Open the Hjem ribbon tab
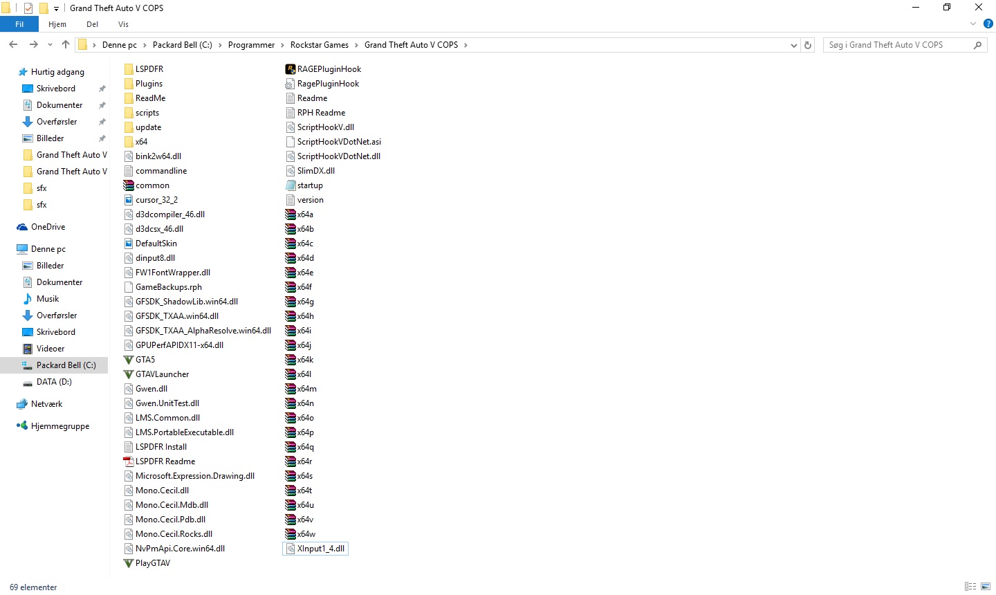 [57, 24]
